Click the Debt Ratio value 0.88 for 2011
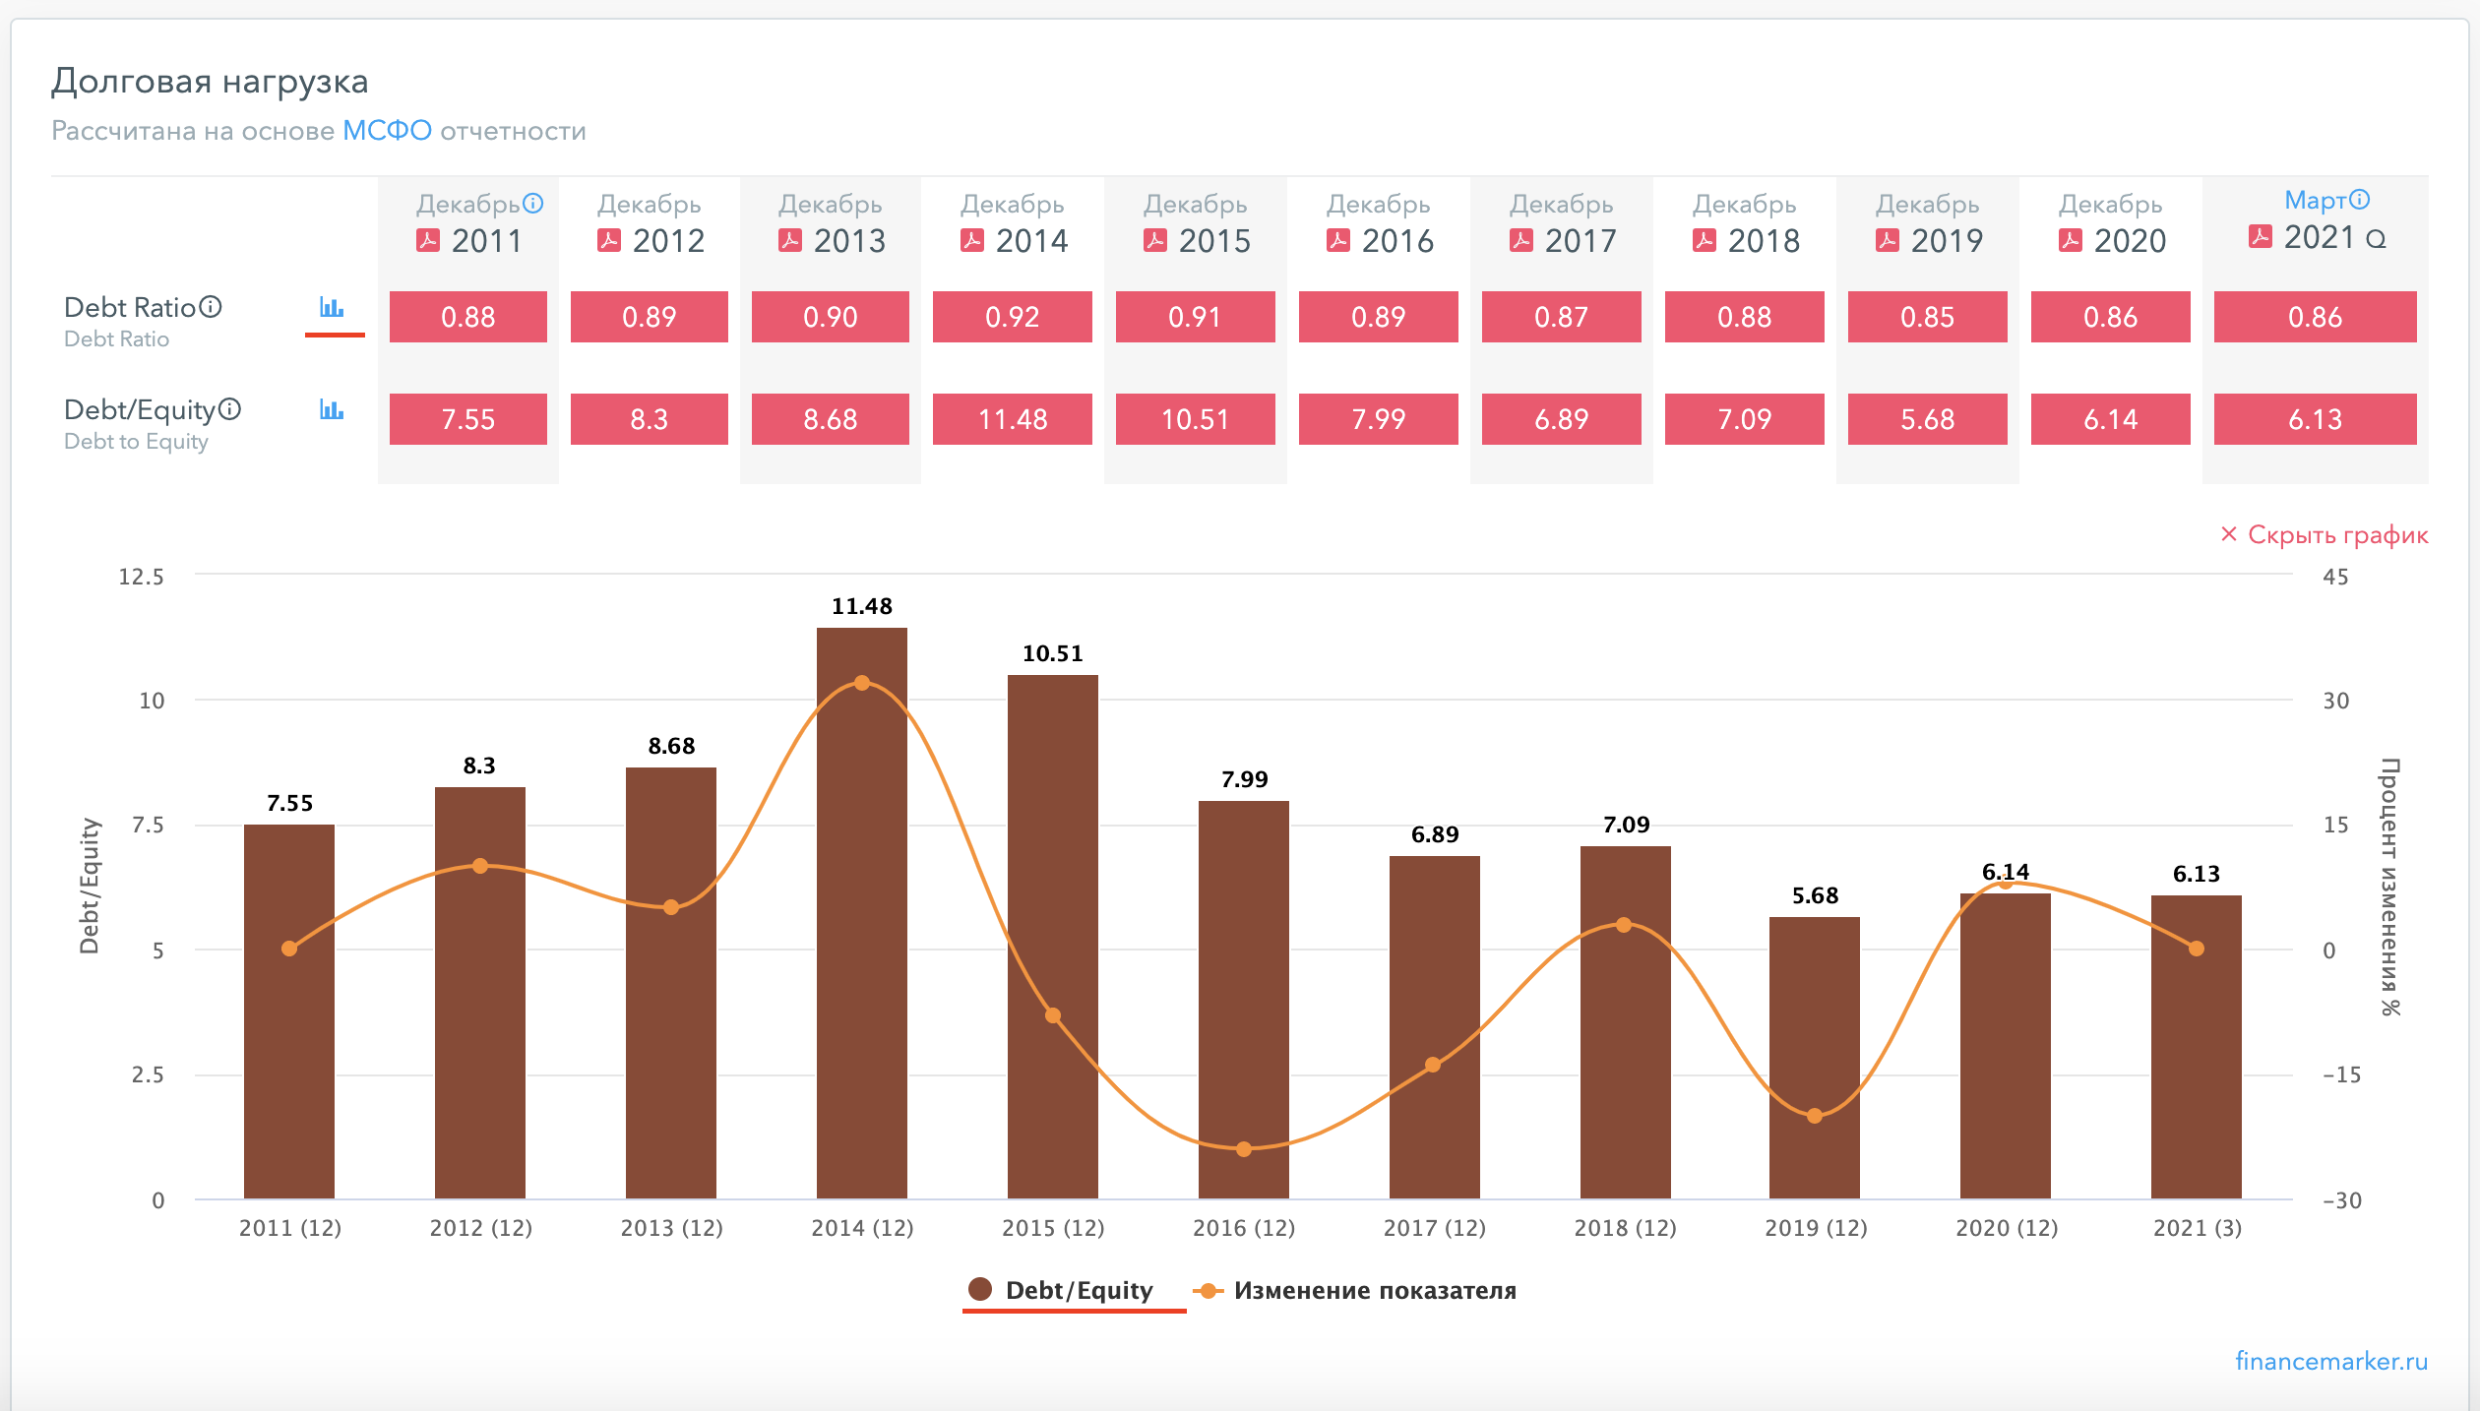2480x1411 pixels. pos(468,317)
